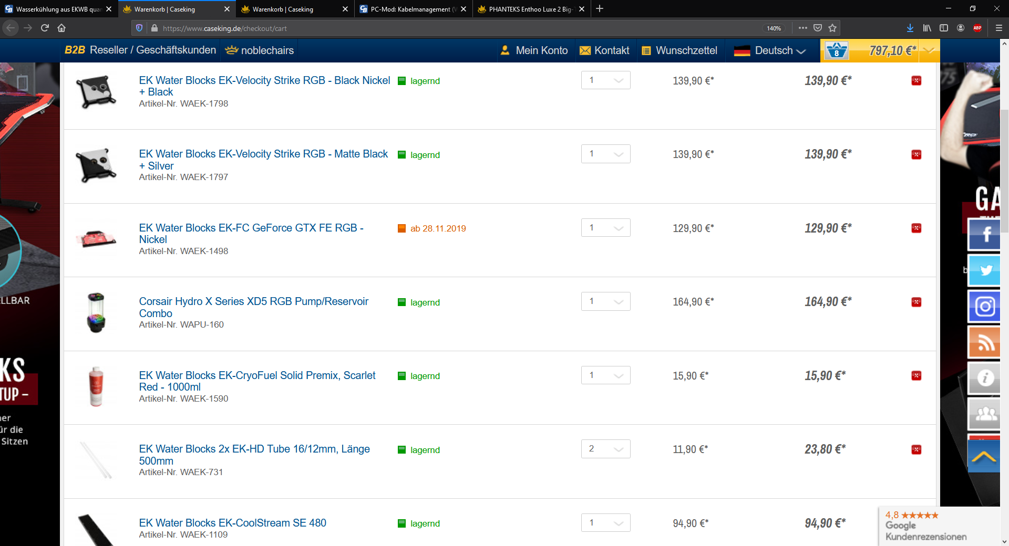The height and width of the screenshot is (546, 1009).
Task: Open page actions three-dots menu
Action: (802, 28)
